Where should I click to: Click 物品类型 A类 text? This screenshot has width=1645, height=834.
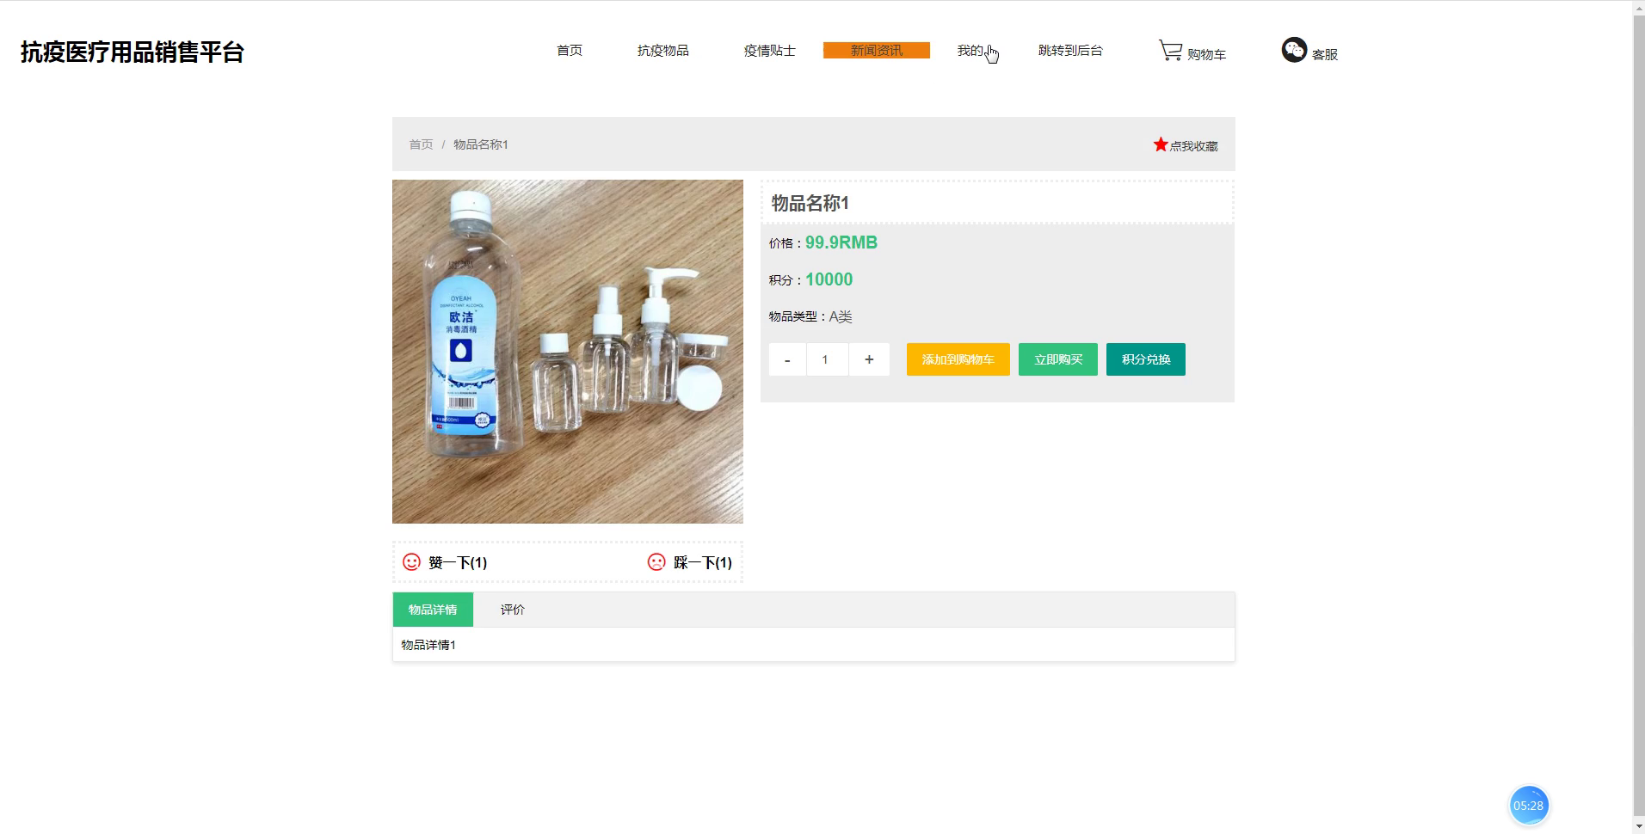click(810, 316)
